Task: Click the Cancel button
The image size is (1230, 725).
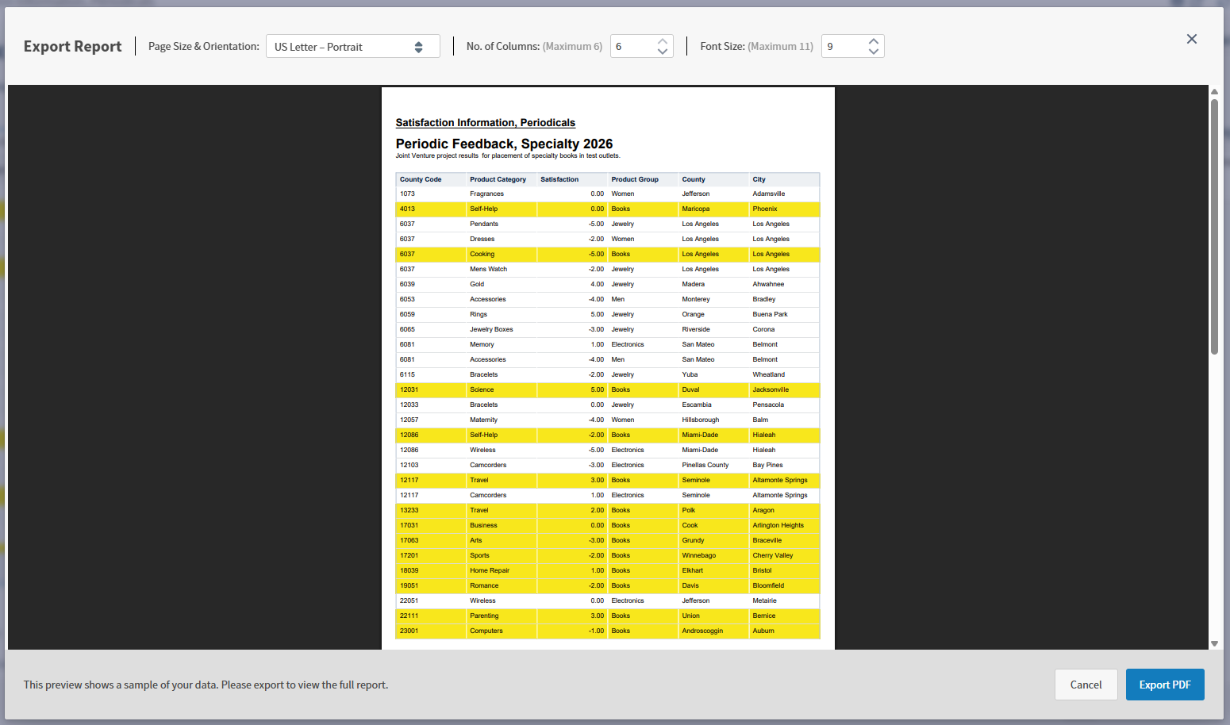Action: [1086, 685]
